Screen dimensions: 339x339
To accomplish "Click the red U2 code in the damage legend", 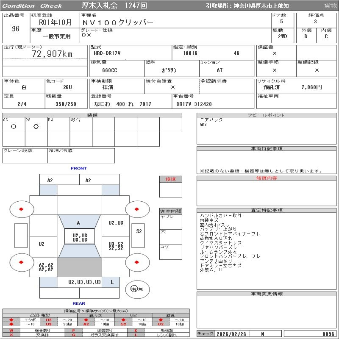I will pos(49,320).
